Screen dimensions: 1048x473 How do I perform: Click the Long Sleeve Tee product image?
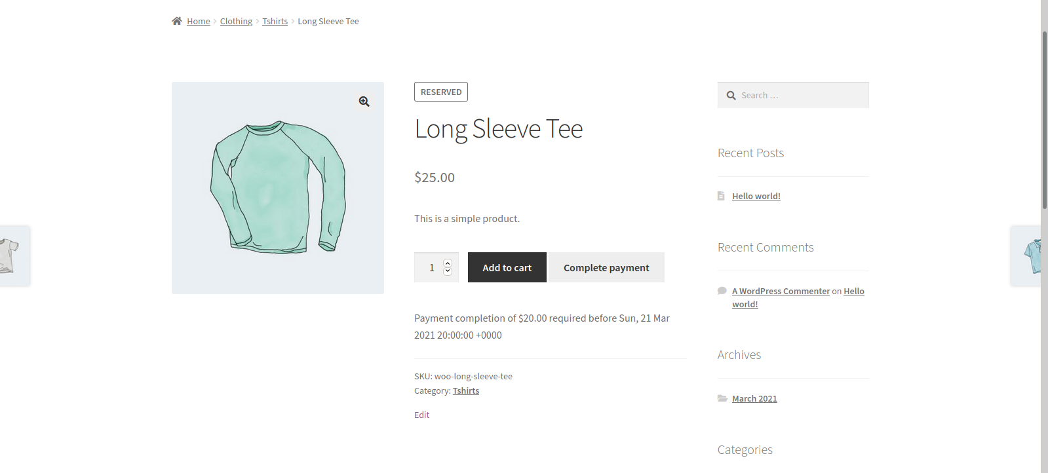pyautogui.click(x=277, y=188)
